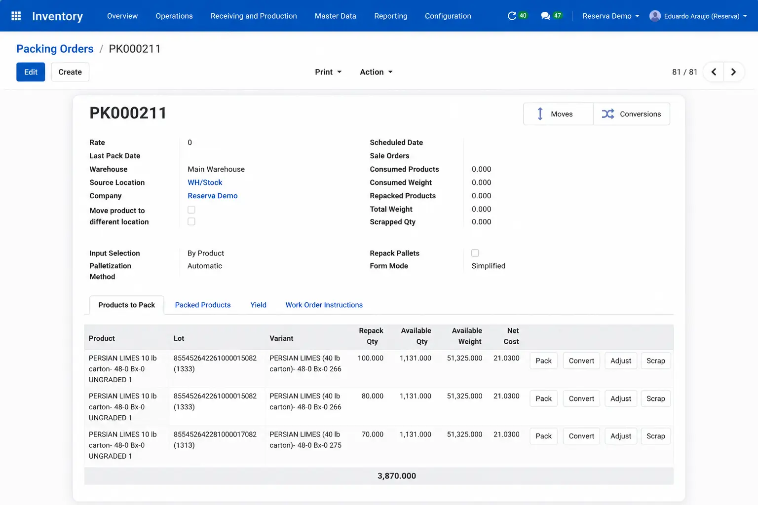Image resolution: width=758 pixels, height=505 pixels.
Task: Go to next record arrow
Action: tap(734, 72)
